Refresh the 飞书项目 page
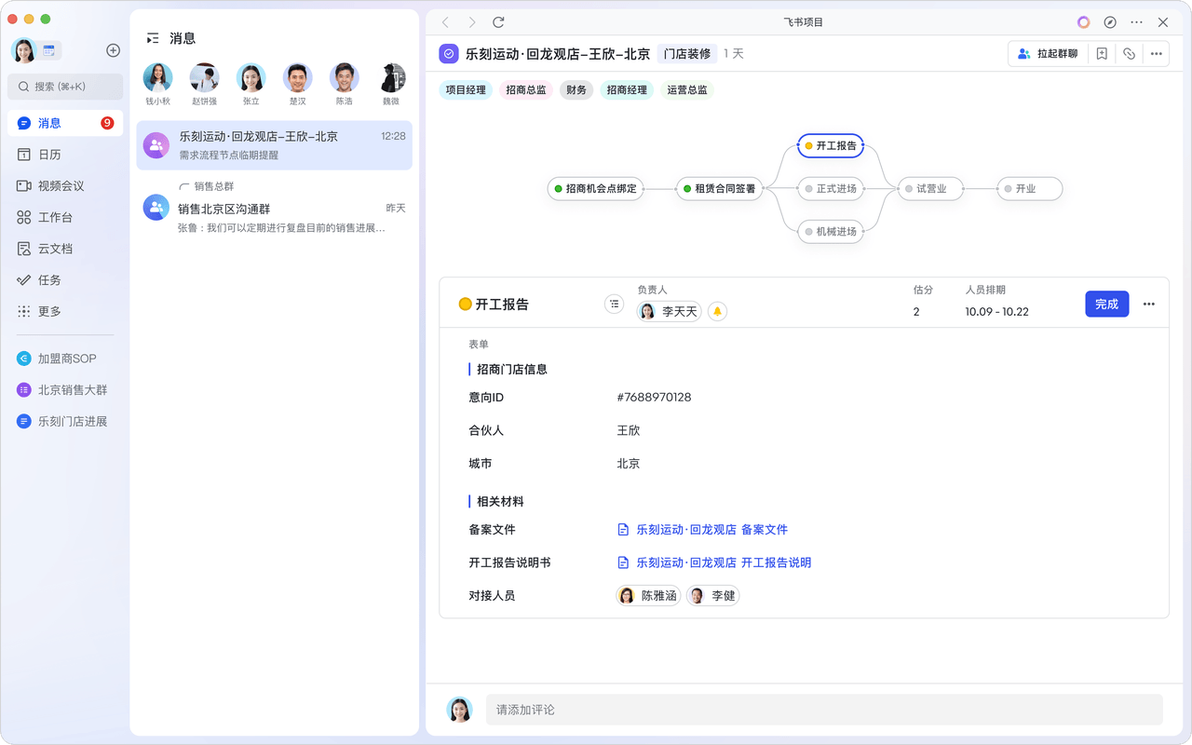Image resolution: width=1192 pixels, height=745 pixels. 498,22
